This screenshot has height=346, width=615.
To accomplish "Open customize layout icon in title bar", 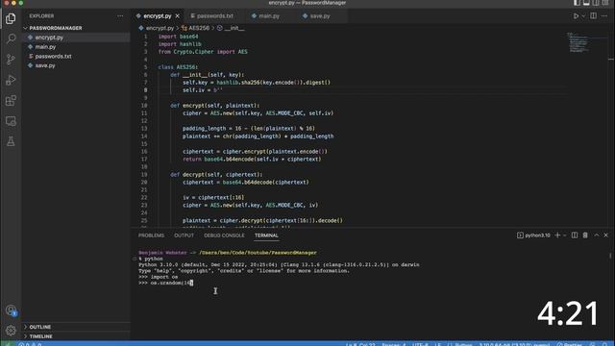I will point(605,3).
